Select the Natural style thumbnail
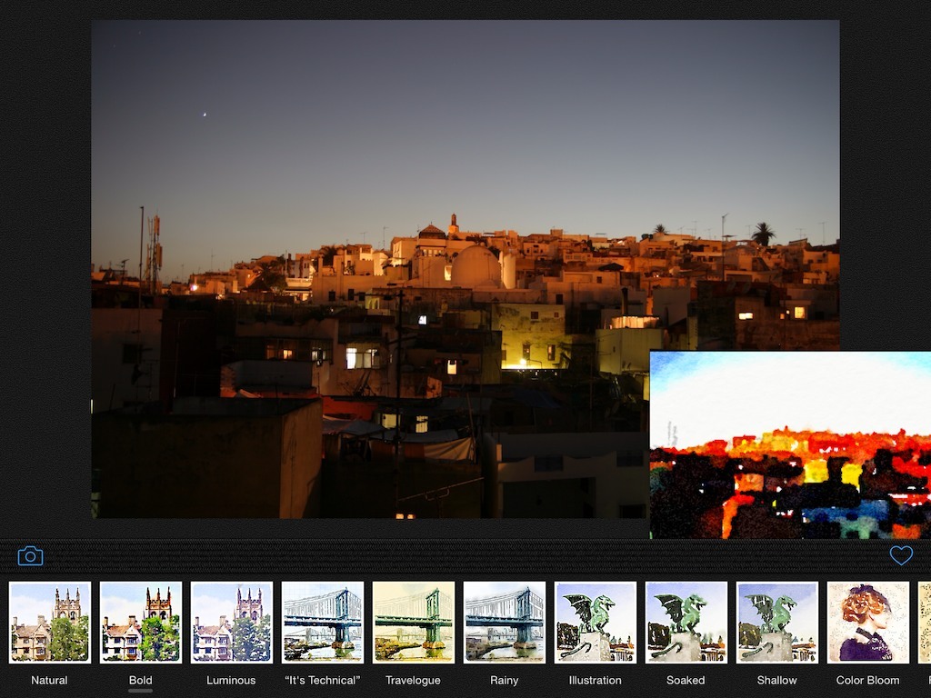 click(50, 622)
